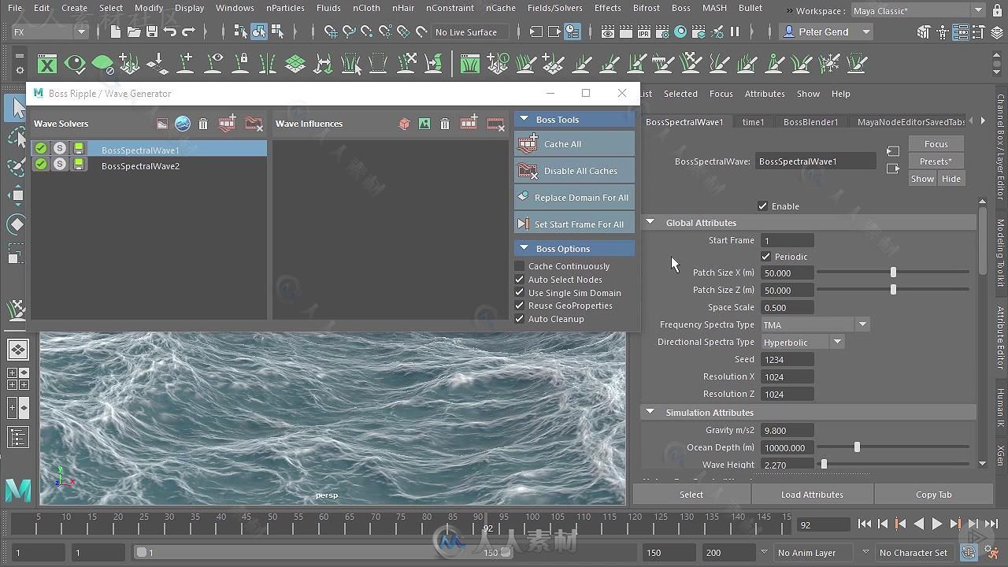
Task: Toggle Use Single Sim Domain checkbox
Action: pos(519,293)
